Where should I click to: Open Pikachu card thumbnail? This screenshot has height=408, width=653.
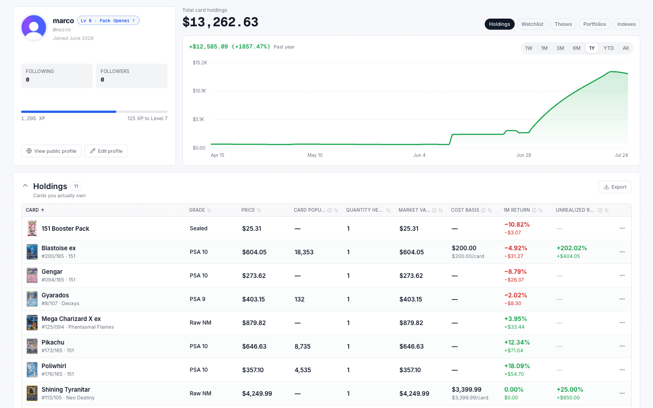[32, 346]
